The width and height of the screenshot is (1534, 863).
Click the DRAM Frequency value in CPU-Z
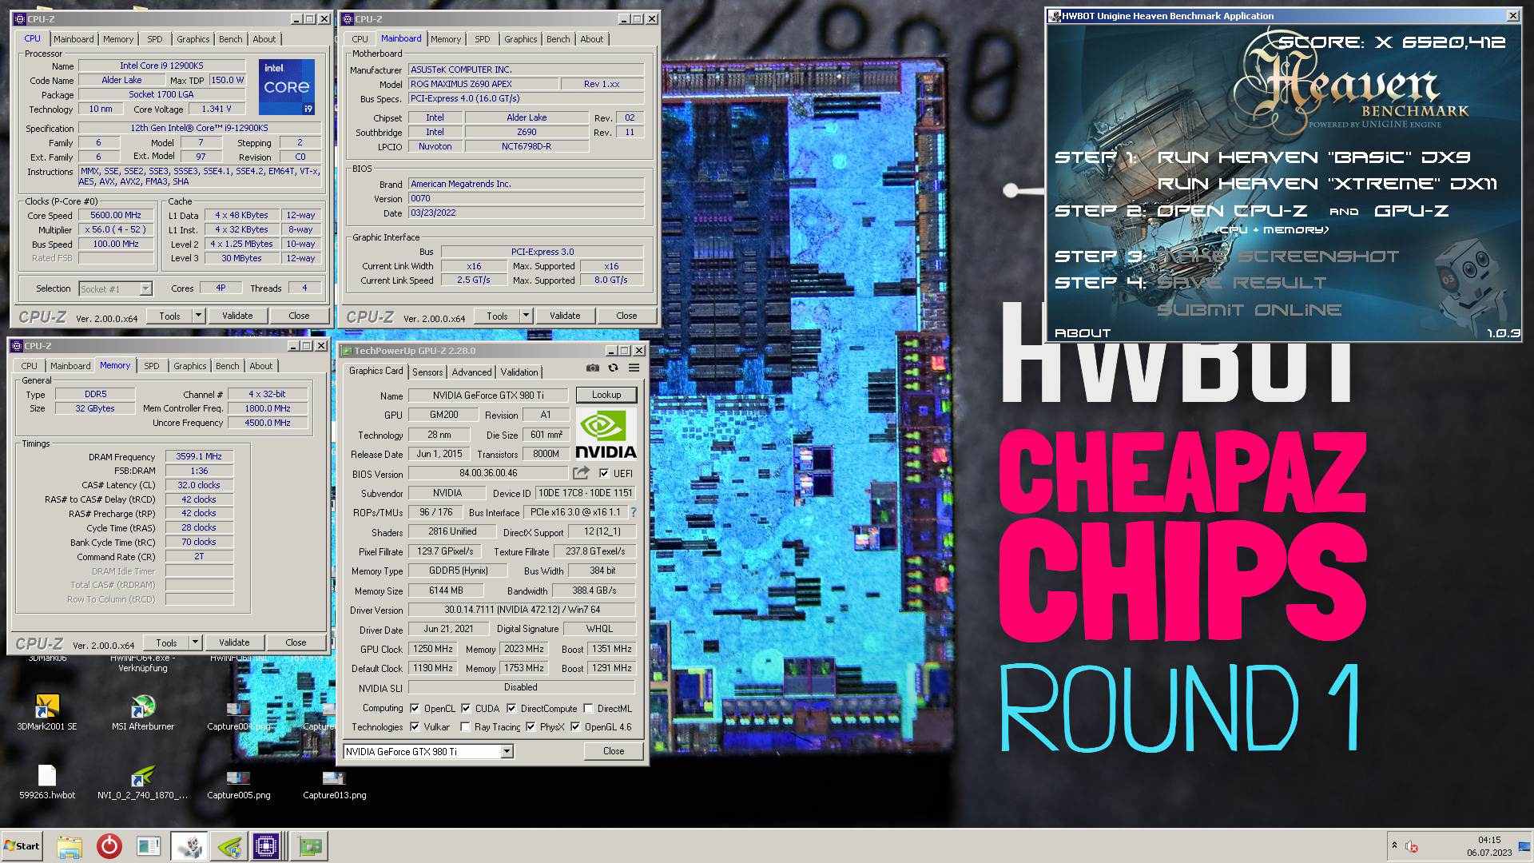[x=199, y=456]
